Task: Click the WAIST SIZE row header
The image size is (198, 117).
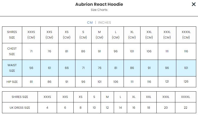Action: (12, 68)
